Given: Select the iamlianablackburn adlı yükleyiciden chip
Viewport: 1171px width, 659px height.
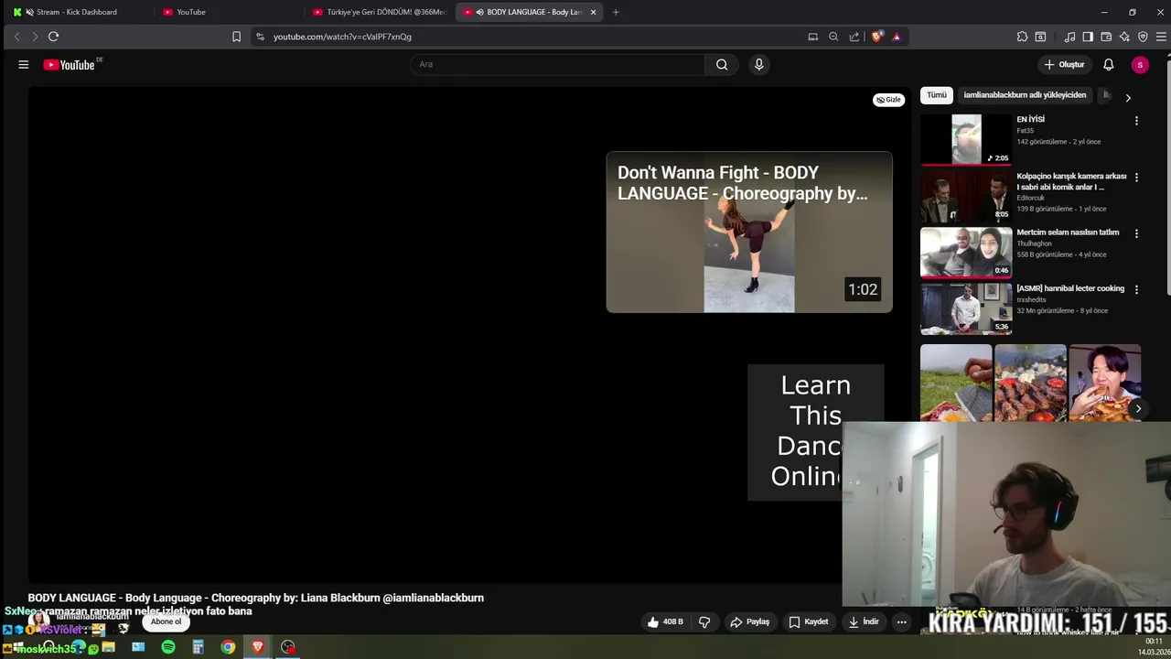Looking at the screenshot, I should coord(1025,95).
